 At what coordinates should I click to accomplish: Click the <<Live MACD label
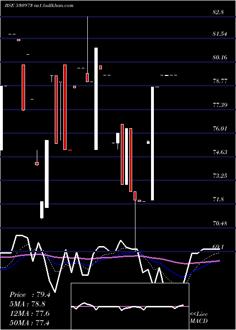199,317
